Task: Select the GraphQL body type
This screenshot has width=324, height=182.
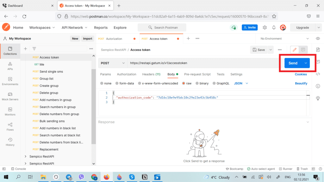Action: pos(221,83)
